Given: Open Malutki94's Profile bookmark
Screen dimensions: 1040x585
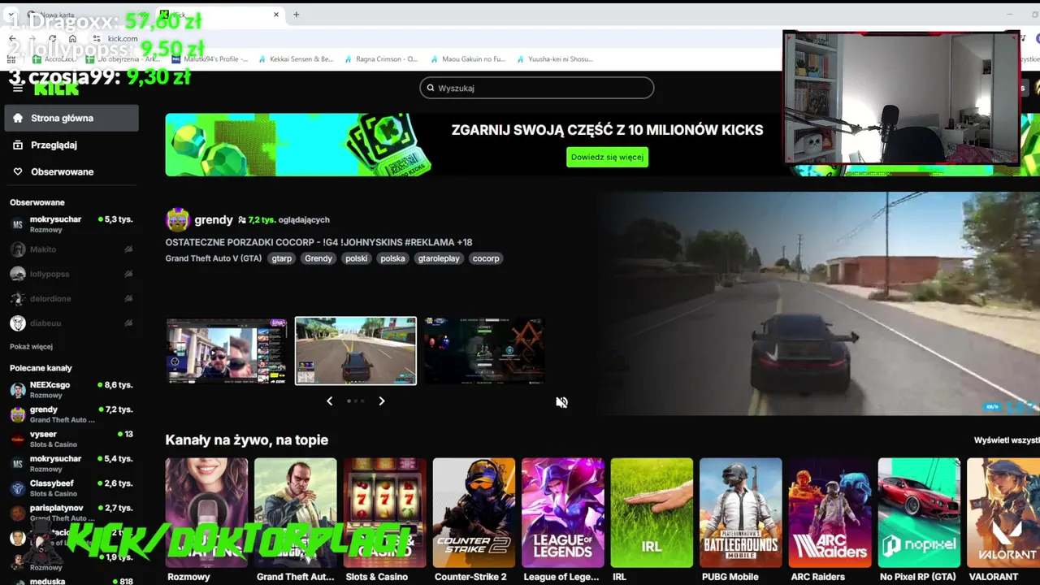Looking at the screenshot, I should tap(210, 58).
